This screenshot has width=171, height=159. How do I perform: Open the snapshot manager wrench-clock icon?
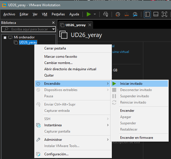pos(135,14)
